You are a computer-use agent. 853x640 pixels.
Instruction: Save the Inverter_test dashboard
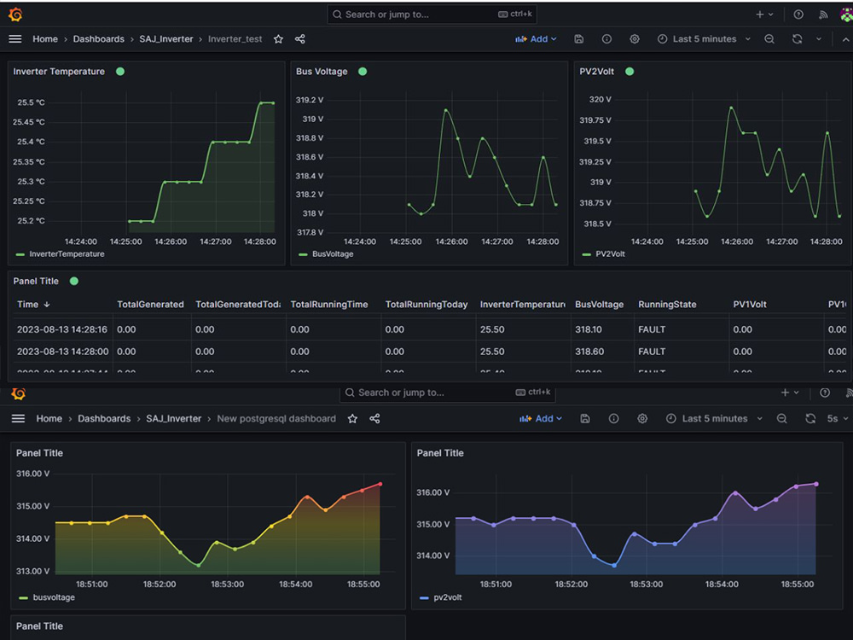579,39
